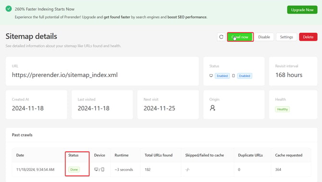Click the Sitemap details heading

coord(31,37)
